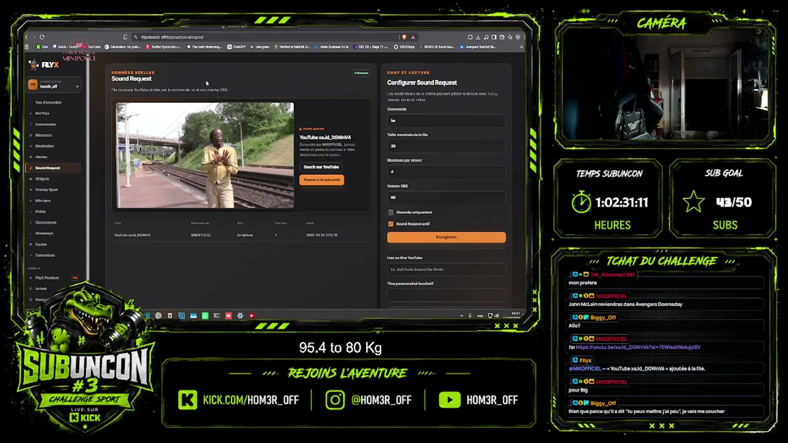788x443 pixels.
Task: Open the KLING AI bookmark
Action: tap(438, 47)
